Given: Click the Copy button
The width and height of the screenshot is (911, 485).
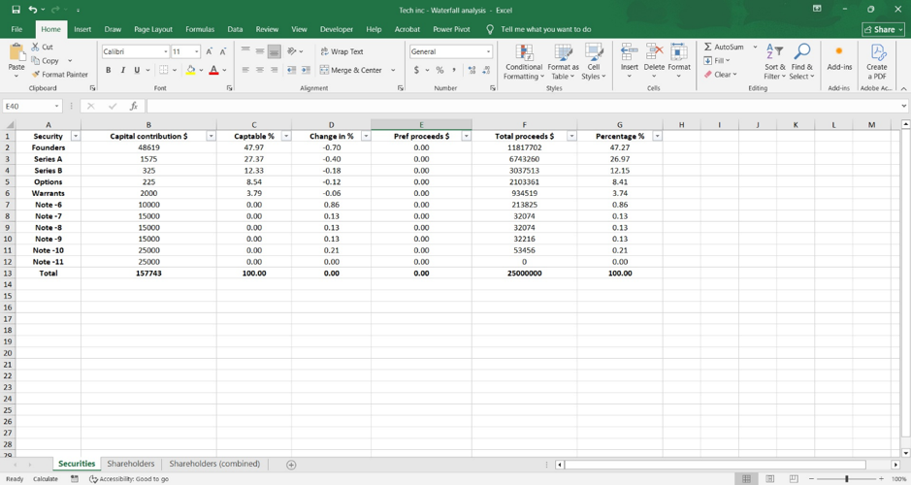Looking at the screenshot, I should [x=46, y=60].
